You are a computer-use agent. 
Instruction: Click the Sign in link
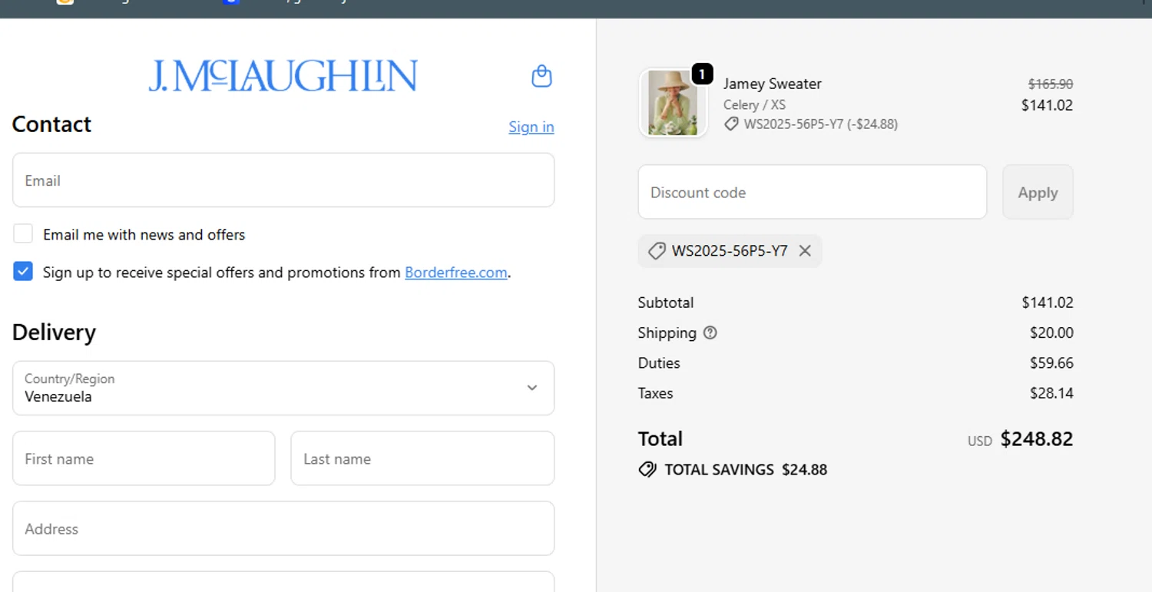pos(531,127)
